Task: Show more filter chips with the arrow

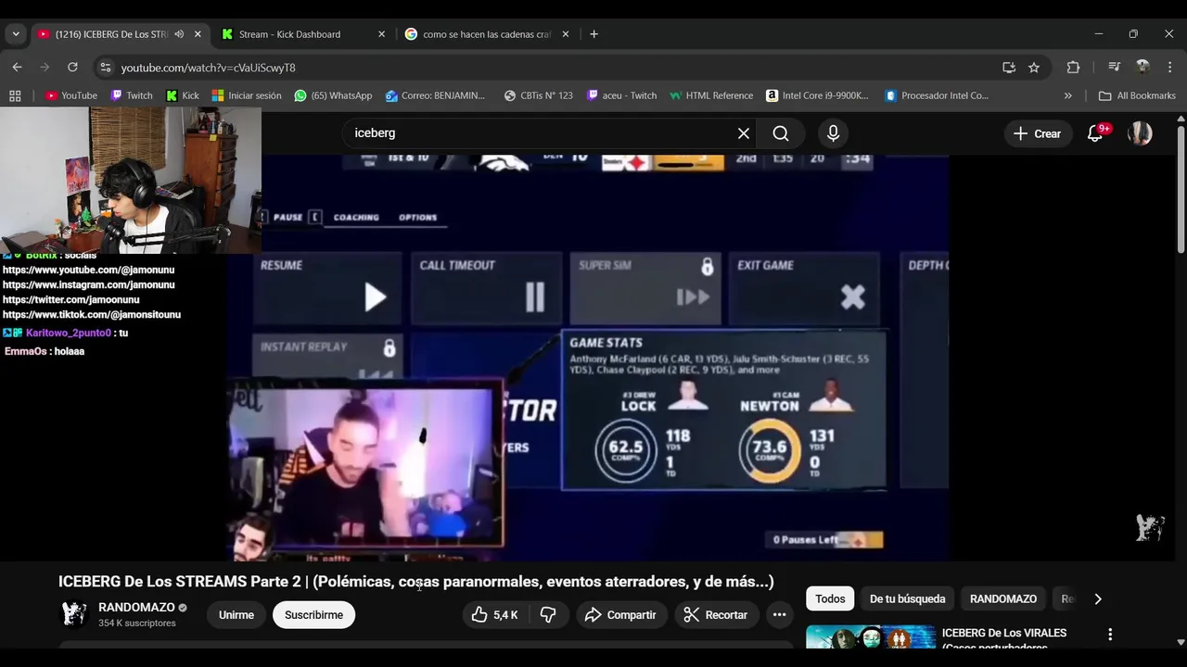Action: [x=1098, y=598]
